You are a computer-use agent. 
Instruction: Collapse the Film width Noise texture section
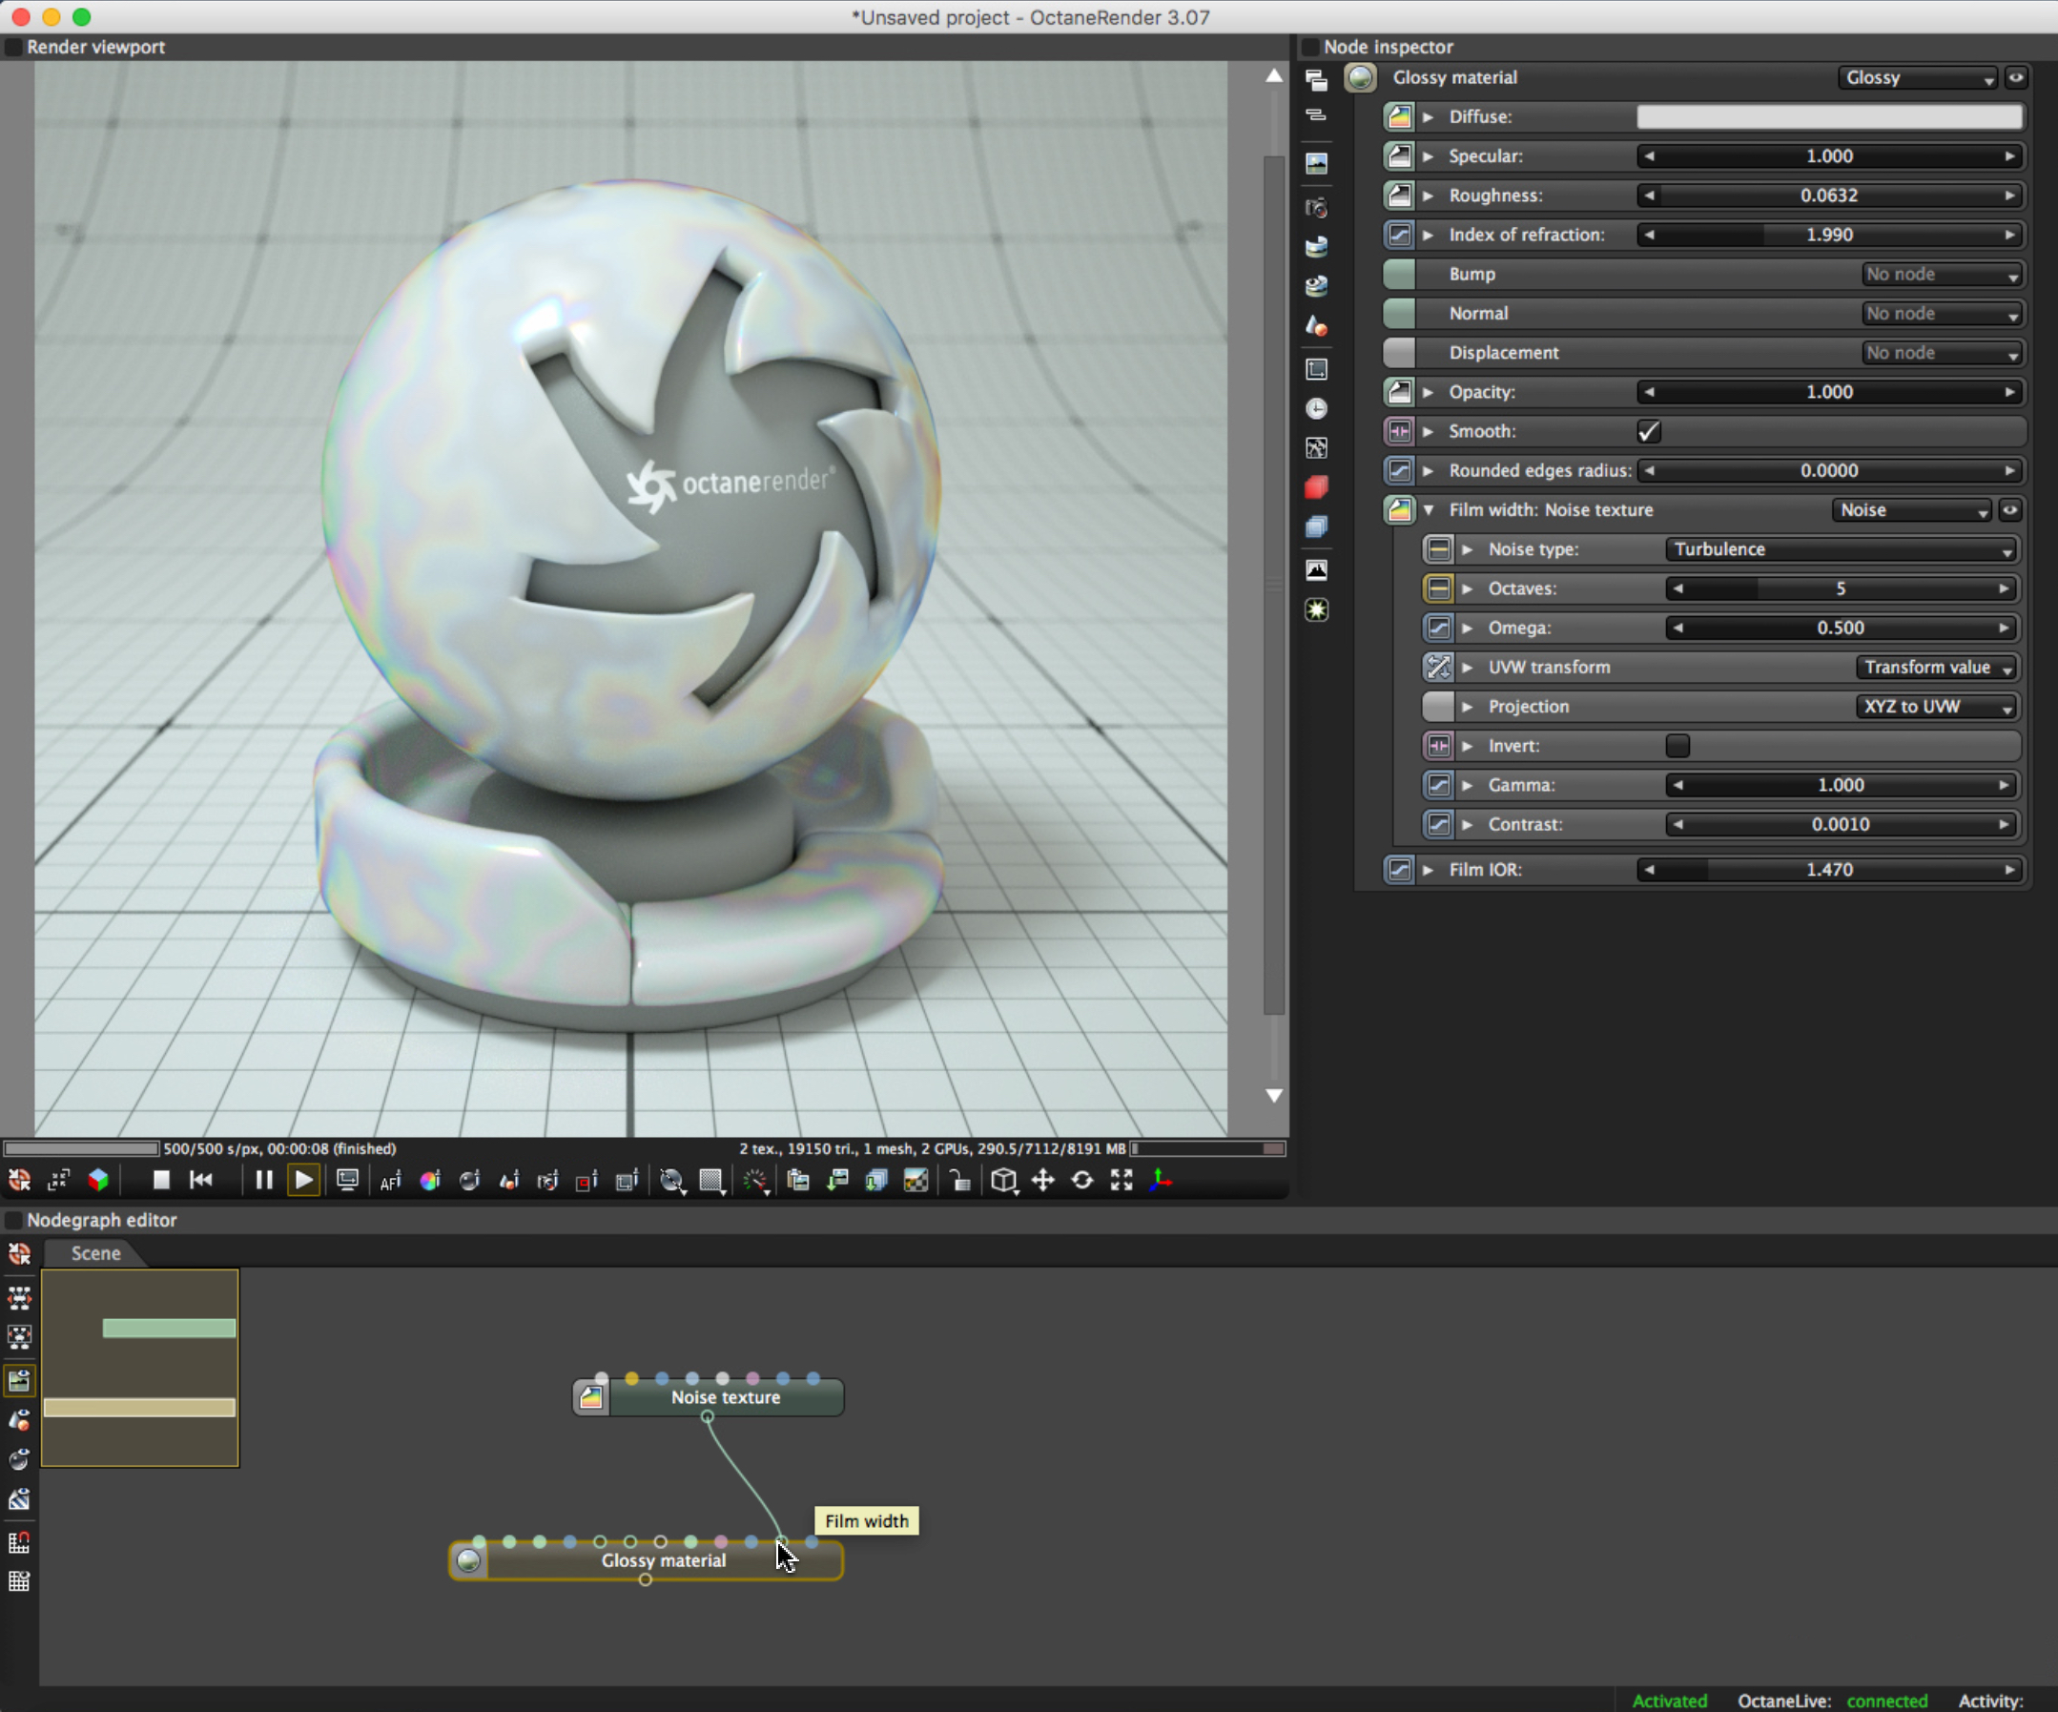click(x=1428, y=509)
